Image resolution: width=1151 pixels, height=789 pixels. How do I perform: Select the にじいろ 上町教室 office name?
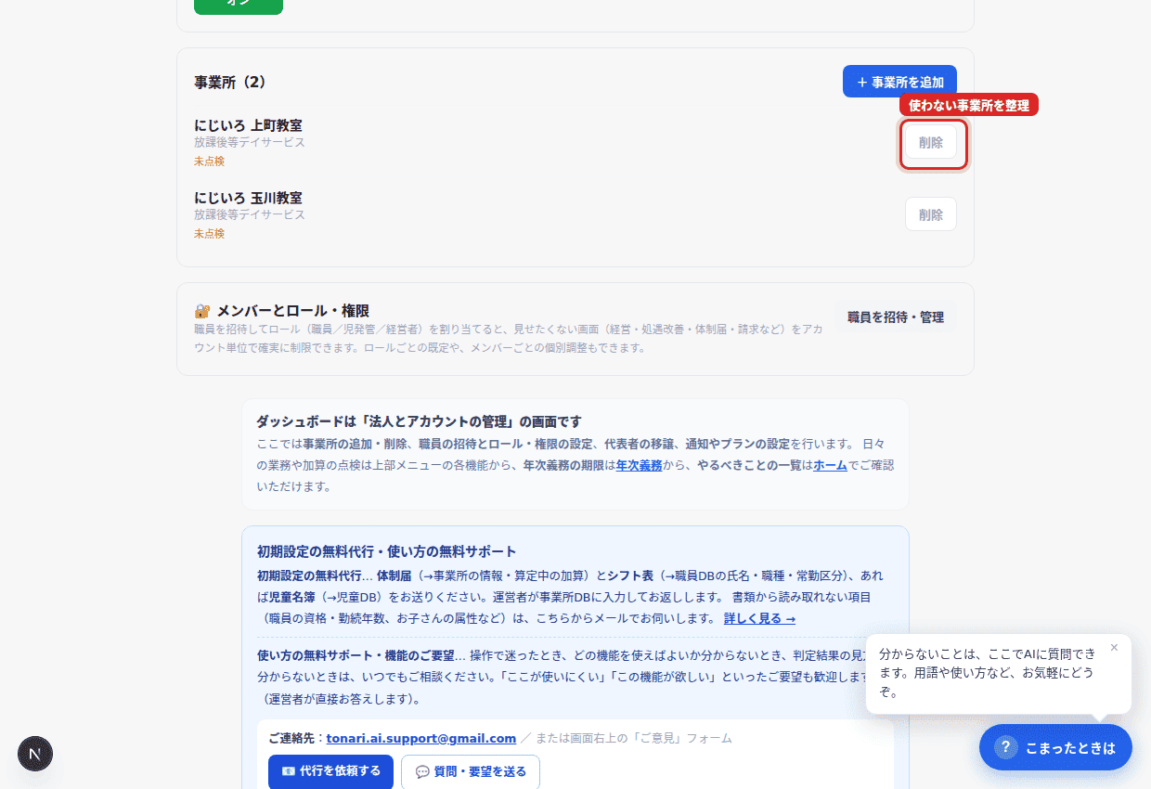tap(248, 125)
